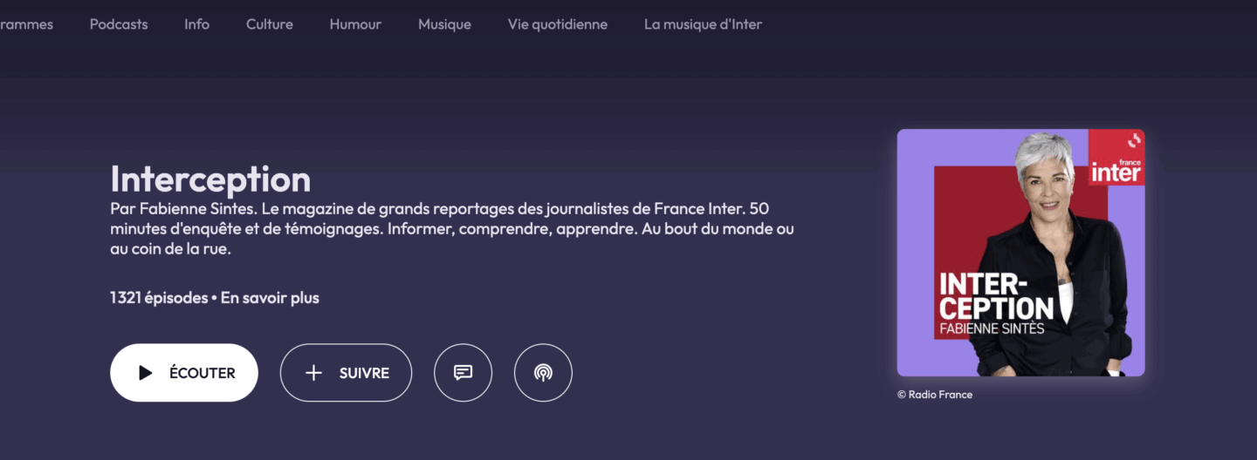Select the Culture menu item
The height and width of the screenshot is (460, 1257).
(x=270, y=24)
